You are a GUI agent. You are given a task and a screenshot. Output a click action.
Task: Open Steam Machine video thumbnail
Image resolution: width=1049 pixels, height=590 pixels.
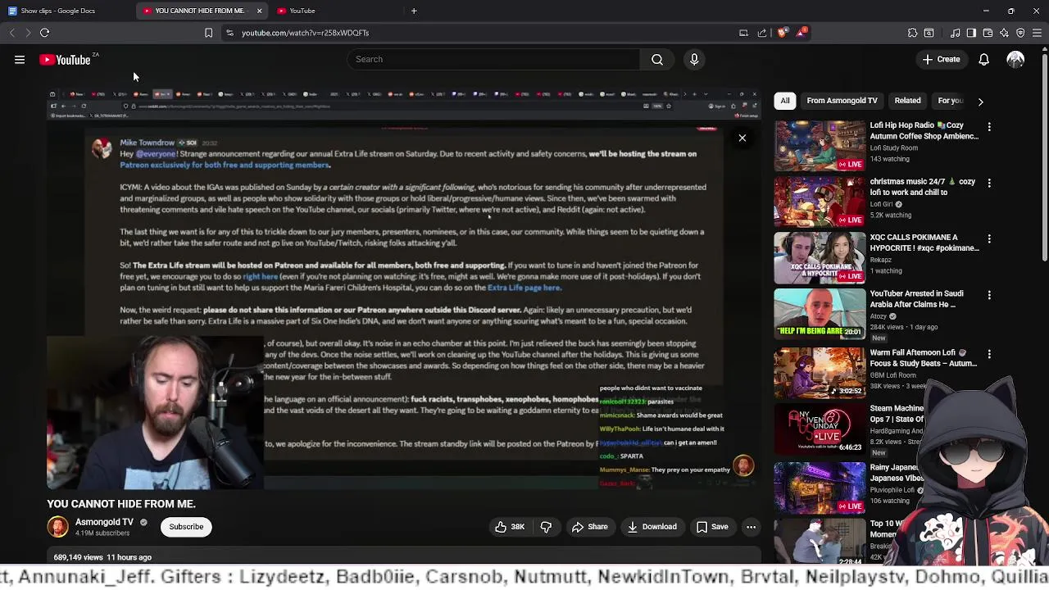coord(820,429)
